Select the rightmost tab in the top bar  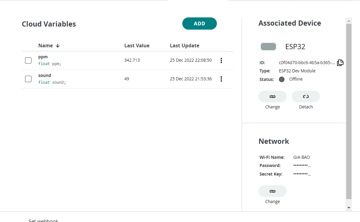click(x=321, y=1)
